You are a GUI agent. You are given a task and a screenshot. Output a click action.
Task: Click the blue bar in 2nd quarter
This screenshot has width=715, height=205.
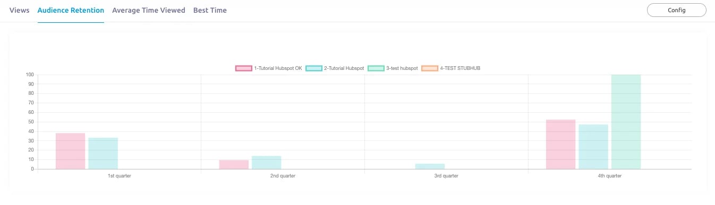point(267,163)
